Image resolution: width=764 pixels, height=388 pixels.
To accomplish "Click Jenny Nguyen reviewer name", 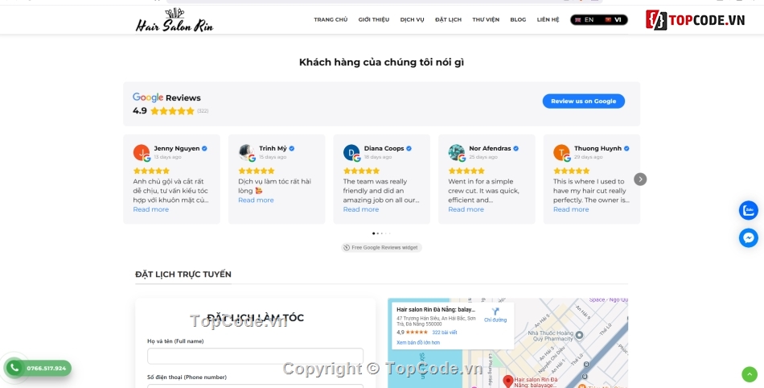I will pyautogui.click(x=177, y=149).
